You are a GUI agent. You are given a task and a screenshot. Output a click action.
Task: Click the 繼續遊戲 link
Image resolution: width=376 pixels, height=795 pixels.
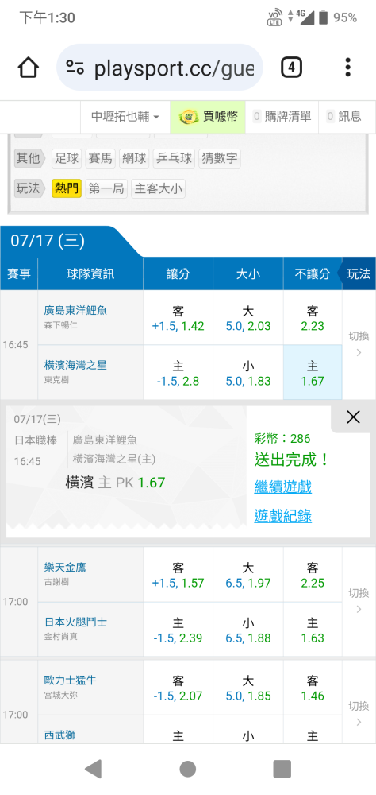pyautogui.click(x=283, y=488)
